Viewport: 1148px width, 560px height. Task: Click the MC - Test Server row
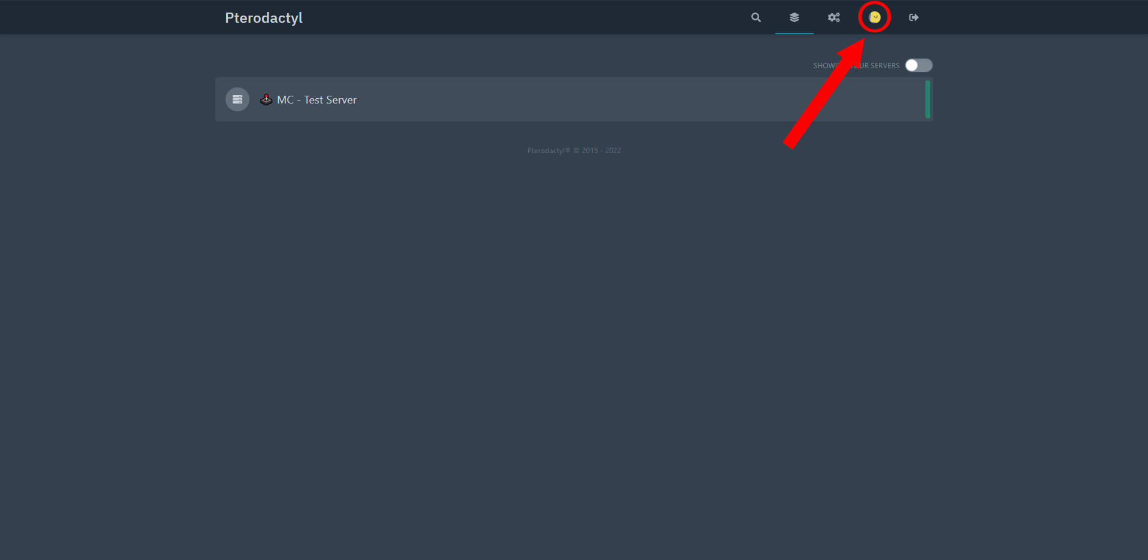pyautogui.click(x=538, y=99)
